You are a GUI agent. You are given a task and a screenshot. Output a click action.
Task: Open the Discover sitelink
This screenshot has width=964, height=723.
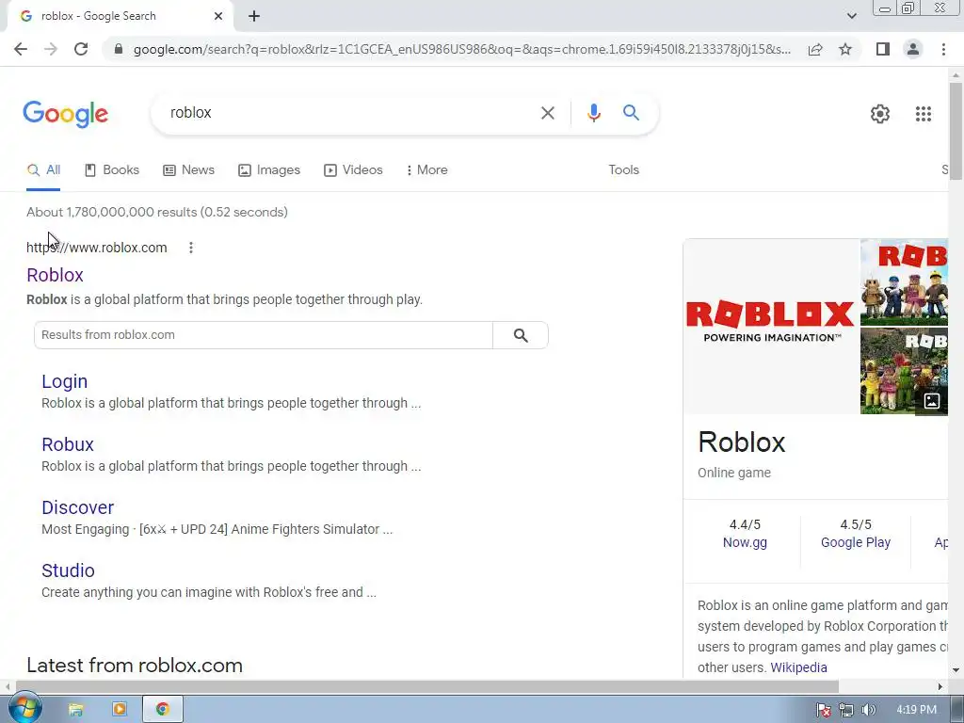point(77,507)
